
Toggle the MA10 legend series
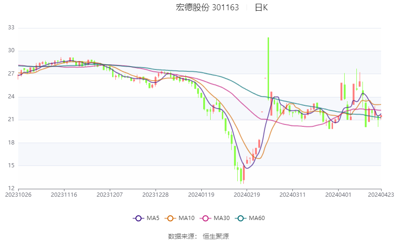(x=179, y=218)
